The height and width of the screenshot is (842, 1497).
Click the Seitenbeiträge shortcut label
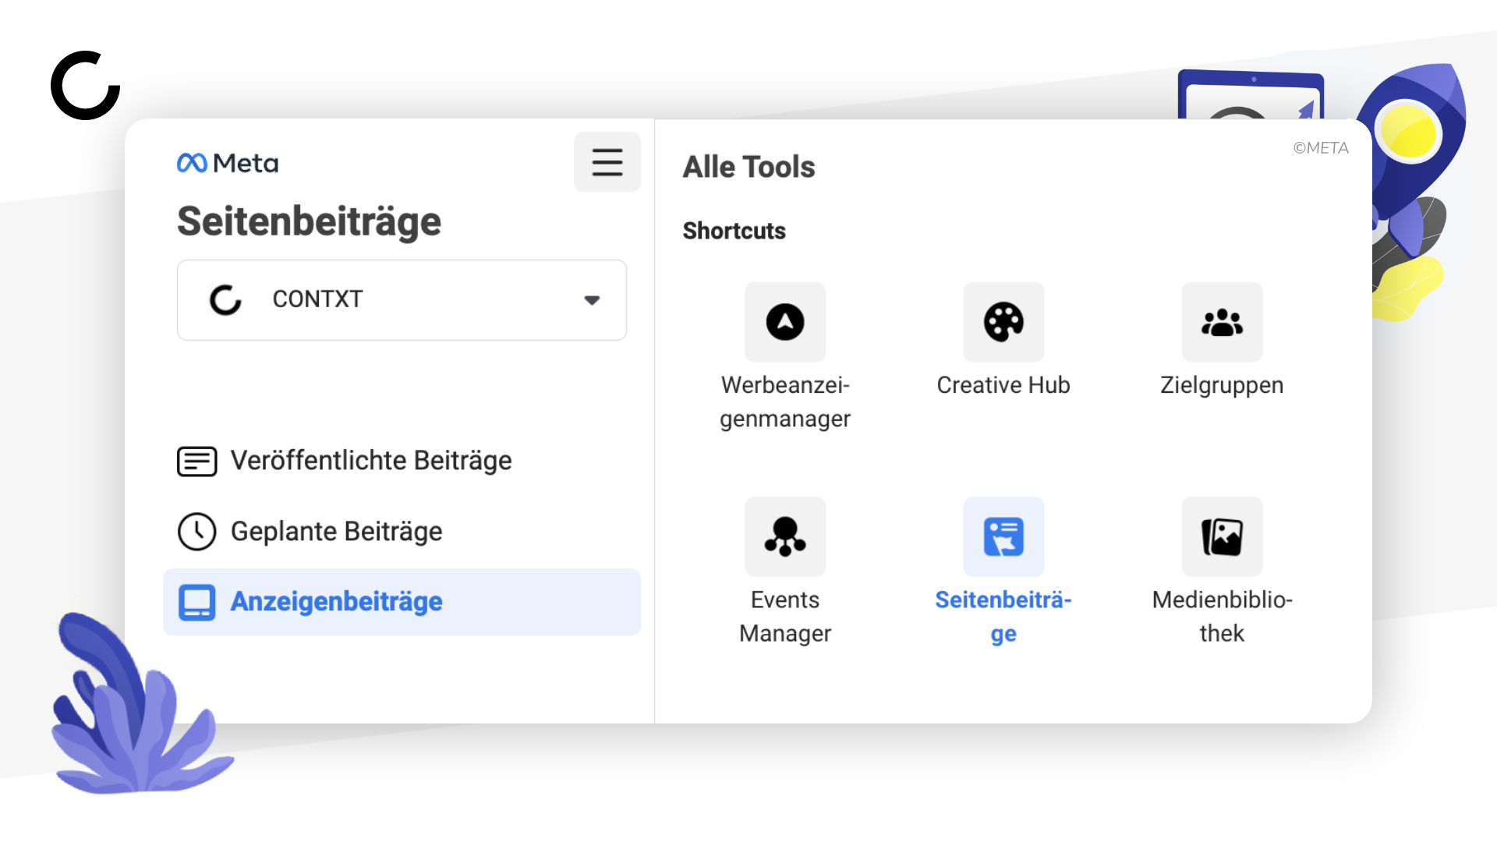click(x=1003, y=617)
